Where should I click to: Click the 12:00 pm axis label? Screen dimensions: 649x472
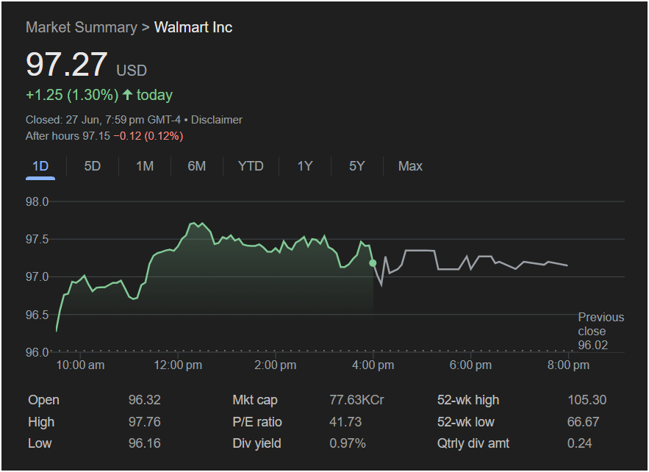click(178, 365)
